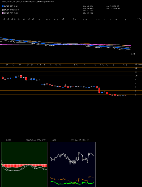Click the MACD: panel title
Screen dimensions: 142x187
coord(8,140)
